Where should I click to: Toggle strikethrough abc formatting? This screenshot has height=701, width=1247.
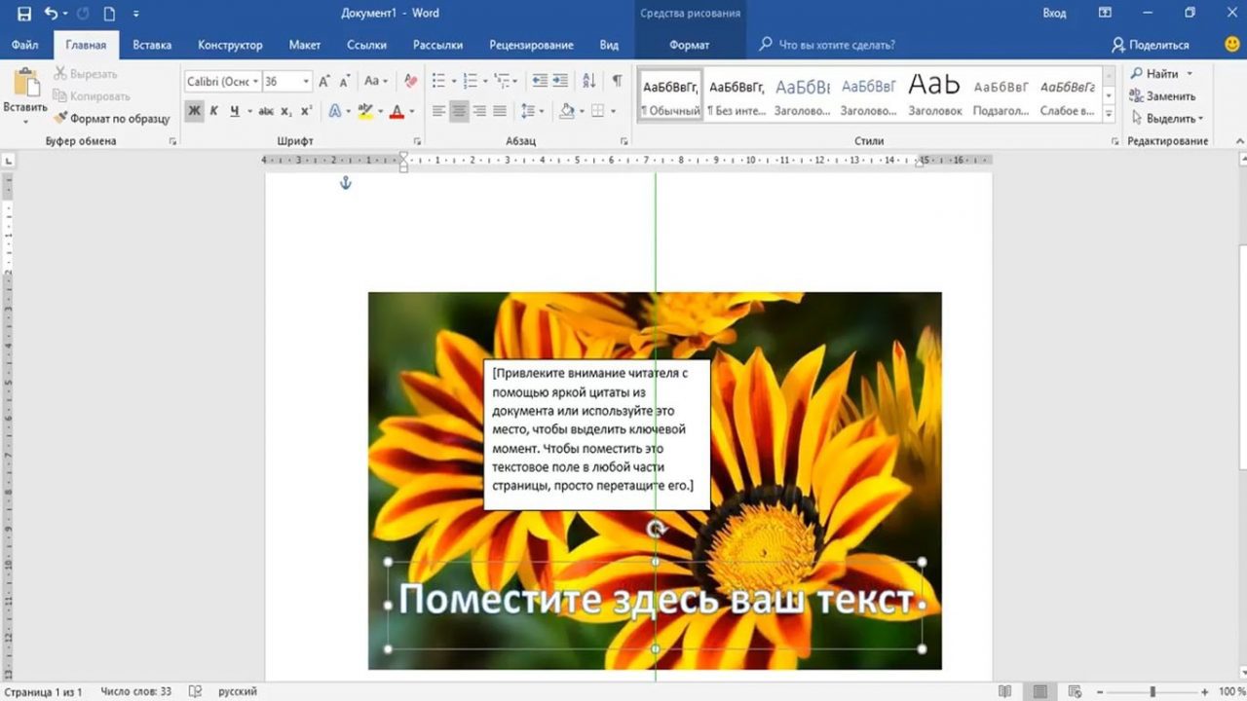click(x=266, y=111)
